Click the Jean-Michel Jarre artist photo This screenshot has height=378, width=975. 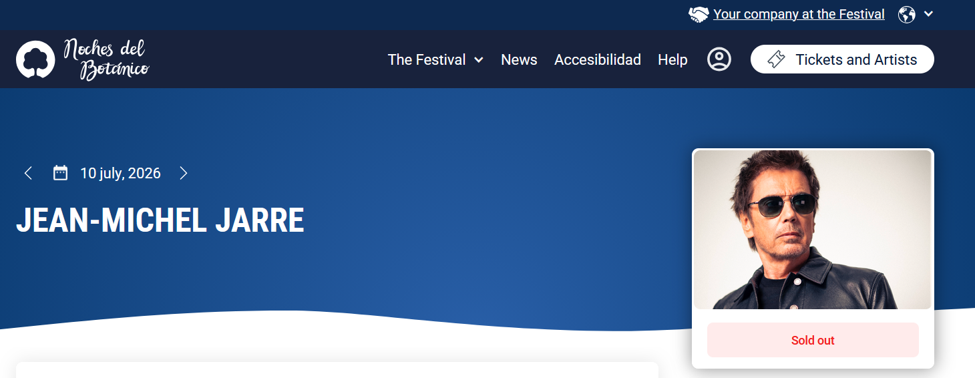click(812, 229)
